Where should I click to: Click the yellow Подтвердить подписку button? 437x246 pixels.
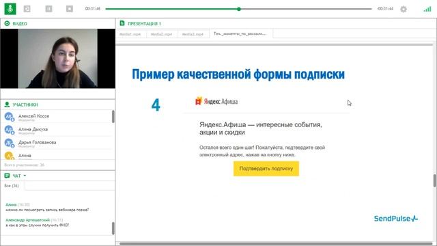266,169
